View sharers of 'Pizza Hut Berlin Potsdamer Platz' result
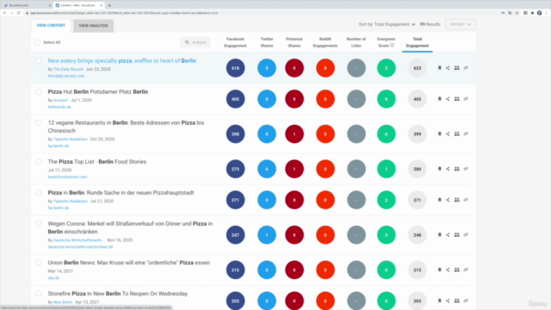The width and height of the screenshot is (551, 310). [x=457, y=99]
